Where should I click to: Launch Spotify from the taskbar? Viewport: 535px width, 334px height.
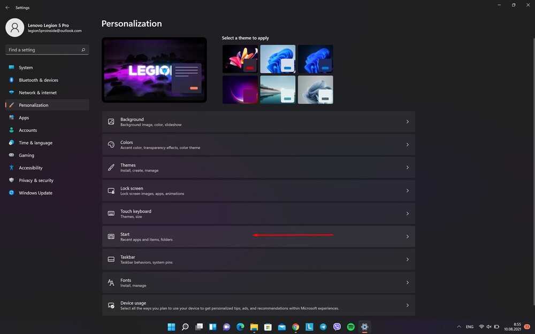click(351, 327)
